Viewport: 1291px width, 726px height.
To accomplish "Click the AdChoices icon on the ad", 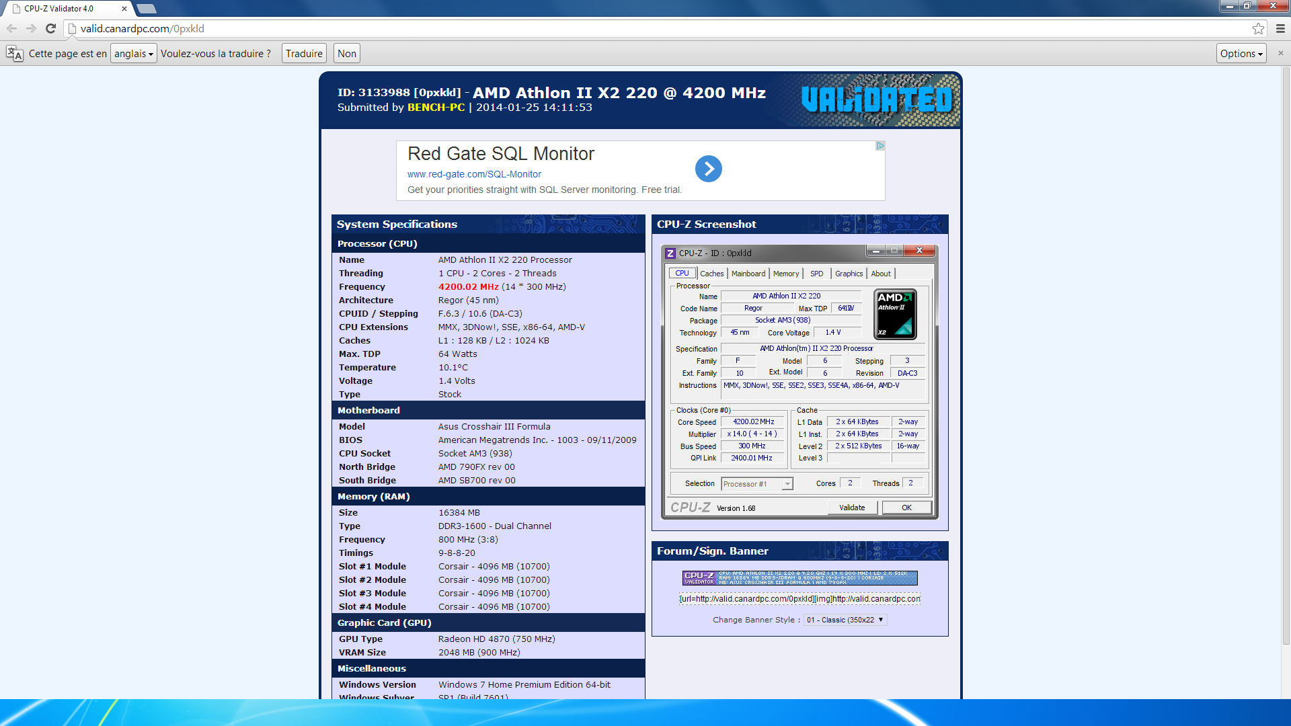I will tap(879, 146).
